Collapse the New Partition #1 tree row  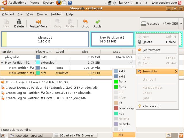[2, 62]
